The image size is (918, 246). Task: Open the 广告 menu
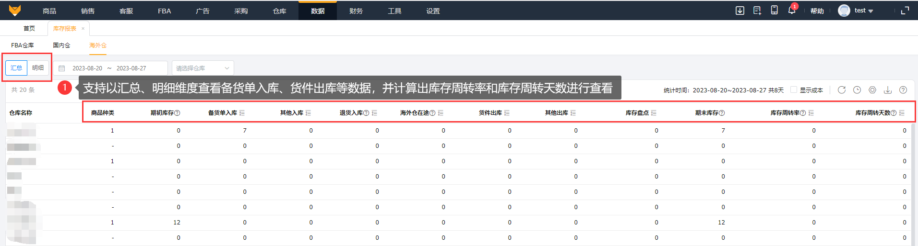pyautogui.click(x=203, y=11)
